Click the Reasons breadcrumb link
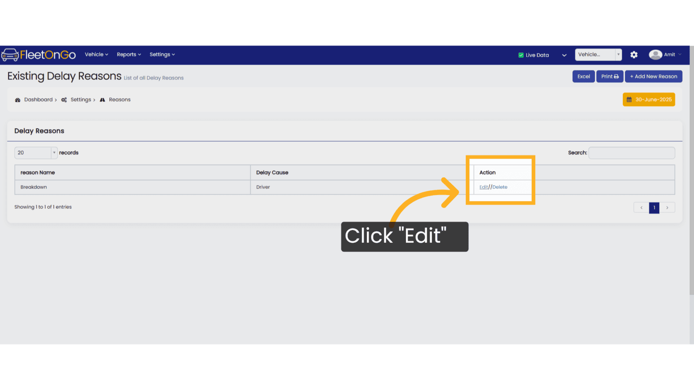Viewport: 694px width, 390px height. [120, 100]
